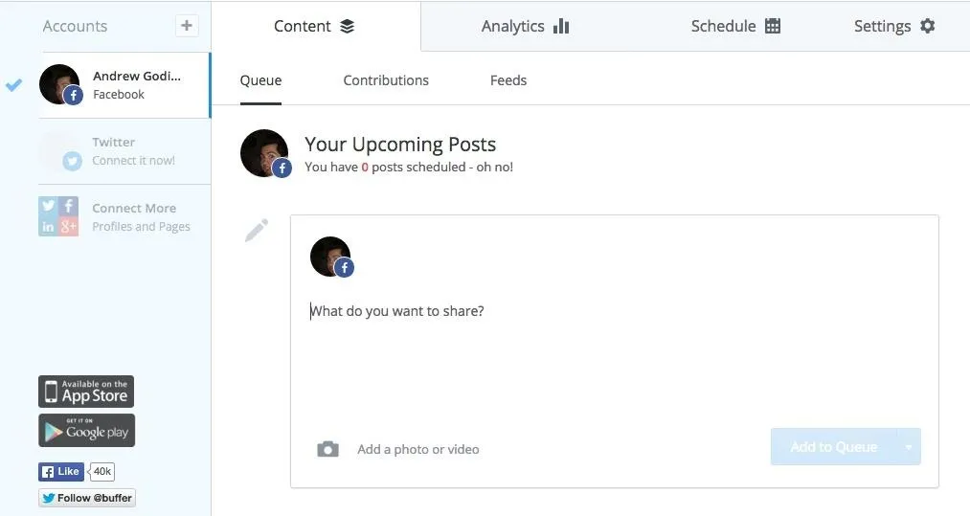Connect Twitter account now
Screen dimensions: 970x516
click(x=124, y=151)
